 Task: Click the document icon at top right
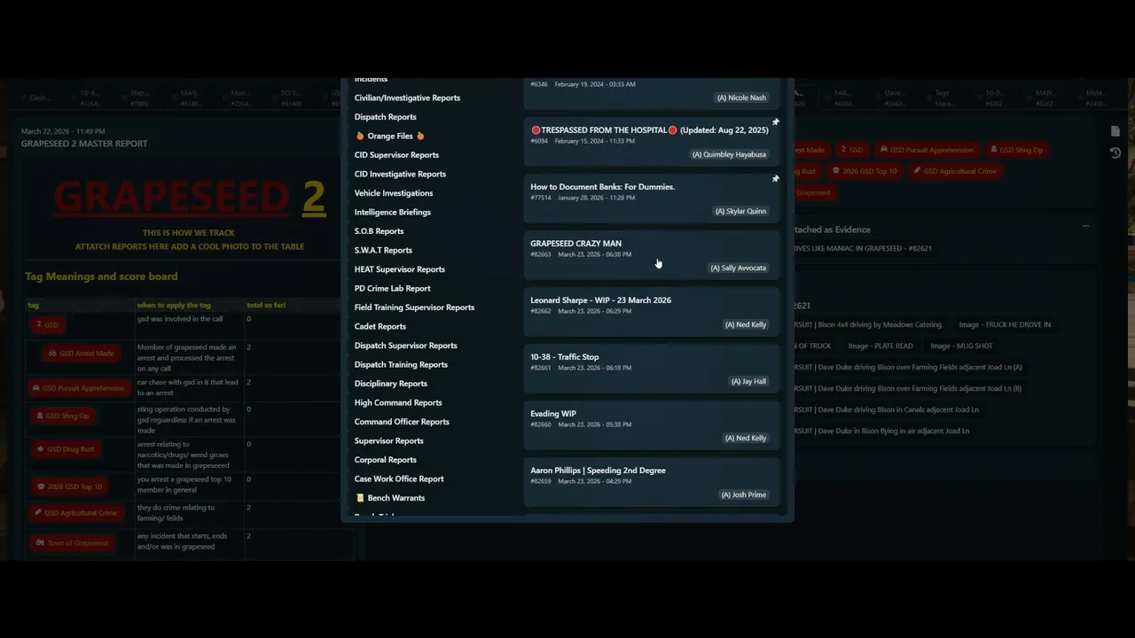coord(1115,131)
